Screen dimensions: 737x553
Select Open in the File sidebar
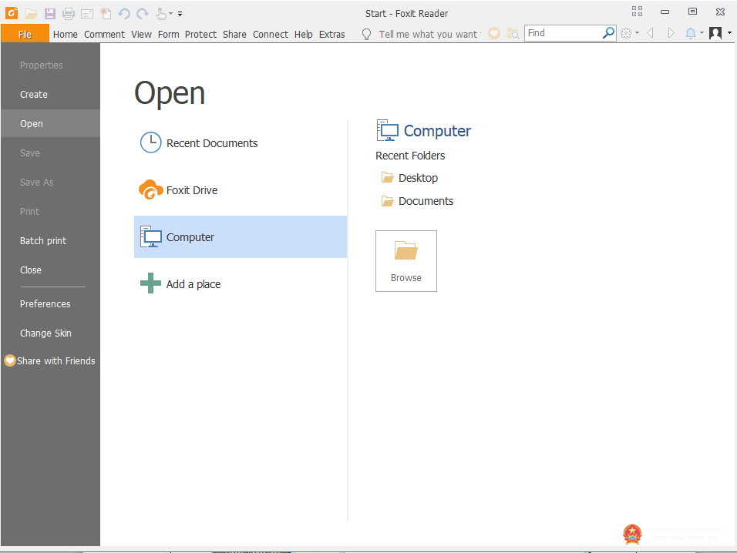point(50,123)
